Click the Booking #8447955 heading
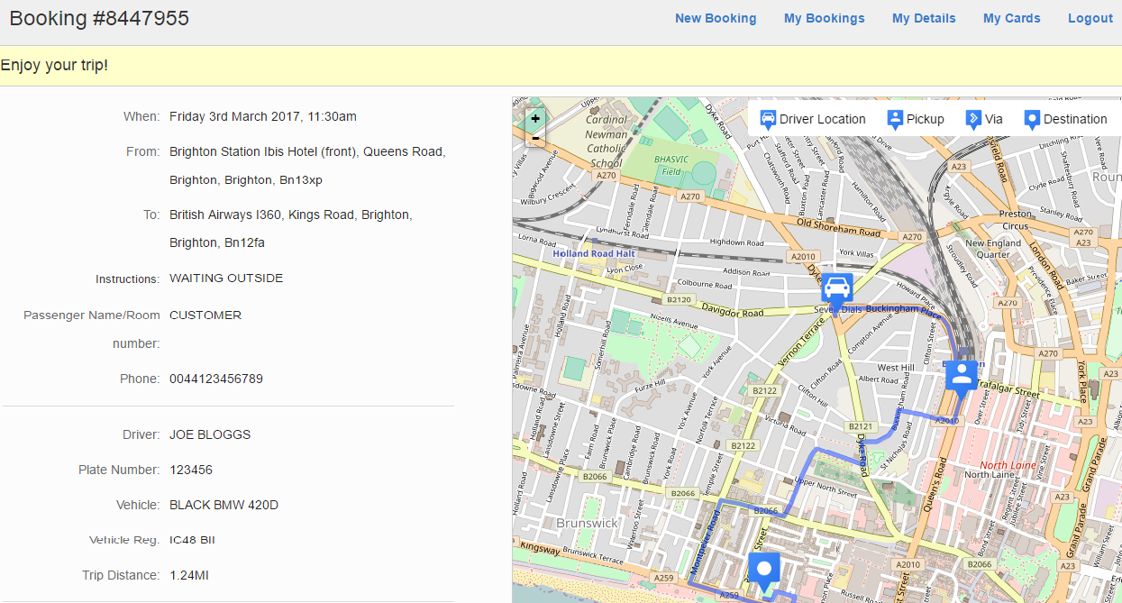 99,17
